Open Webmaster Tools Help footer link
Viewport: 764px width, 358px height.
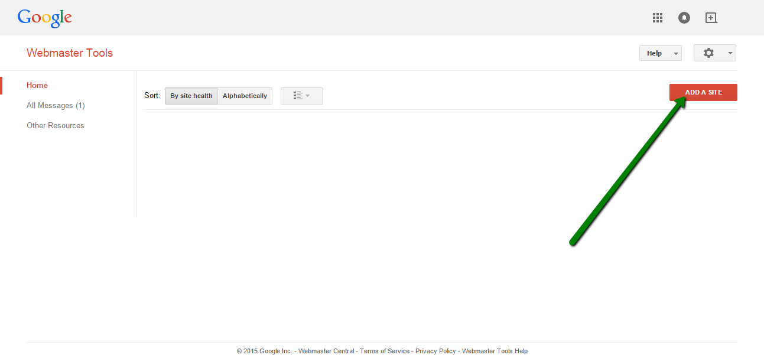click(495, 351)
